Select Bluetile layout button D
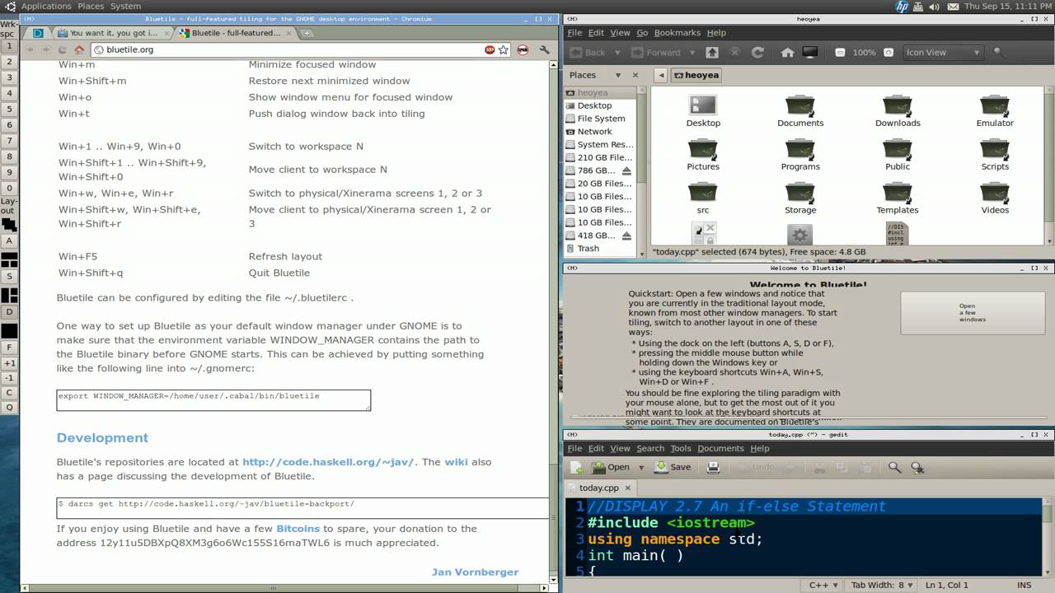The image size is (1055, 593). tap(9, 312)
